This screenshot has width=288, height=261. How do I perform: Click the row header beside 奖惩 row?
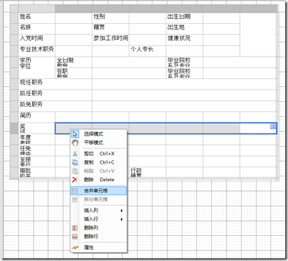pos(14,128)
